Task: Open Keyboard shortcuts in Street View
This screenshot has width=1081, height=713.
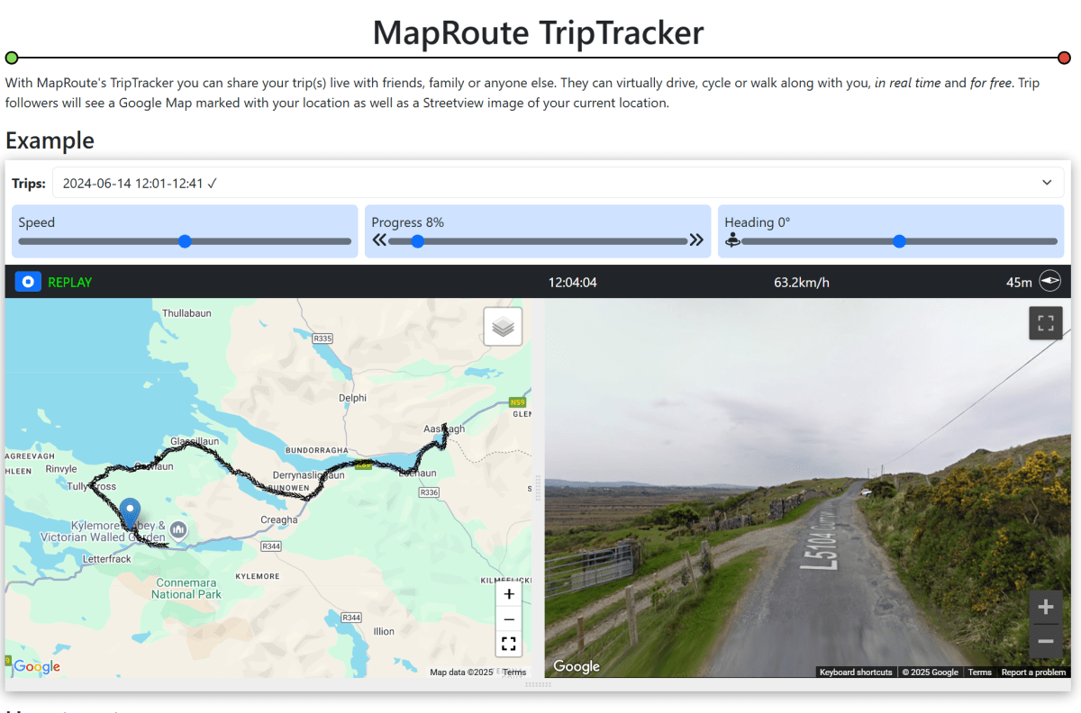Action: tap(856, 672)
